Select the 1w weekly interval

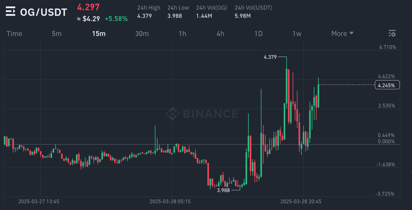(297, 33)
